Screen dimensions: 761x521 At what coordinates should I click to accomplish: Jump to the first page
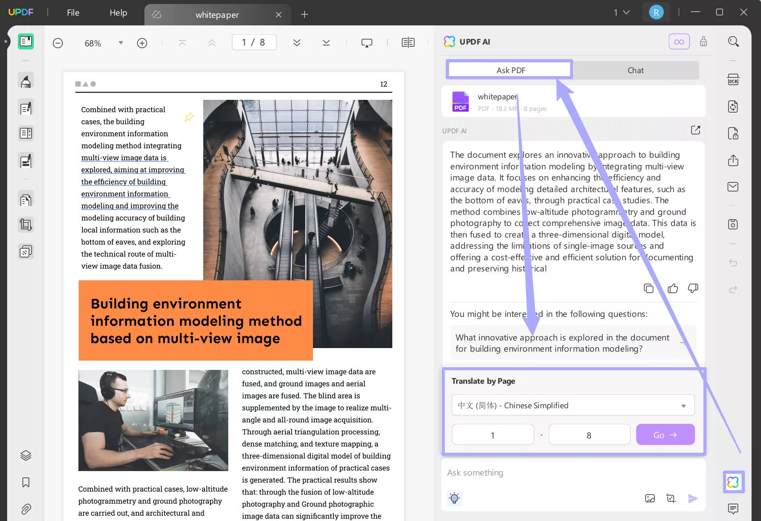click(x=182, y=43)
